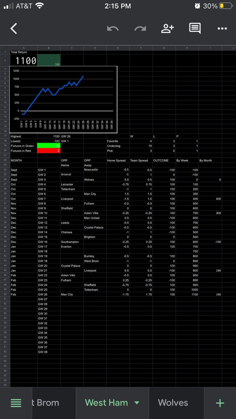Select the 'Arsenal' opponent cell
The height and width of the screenshot is (419, 236).
(x=72, y=175)
